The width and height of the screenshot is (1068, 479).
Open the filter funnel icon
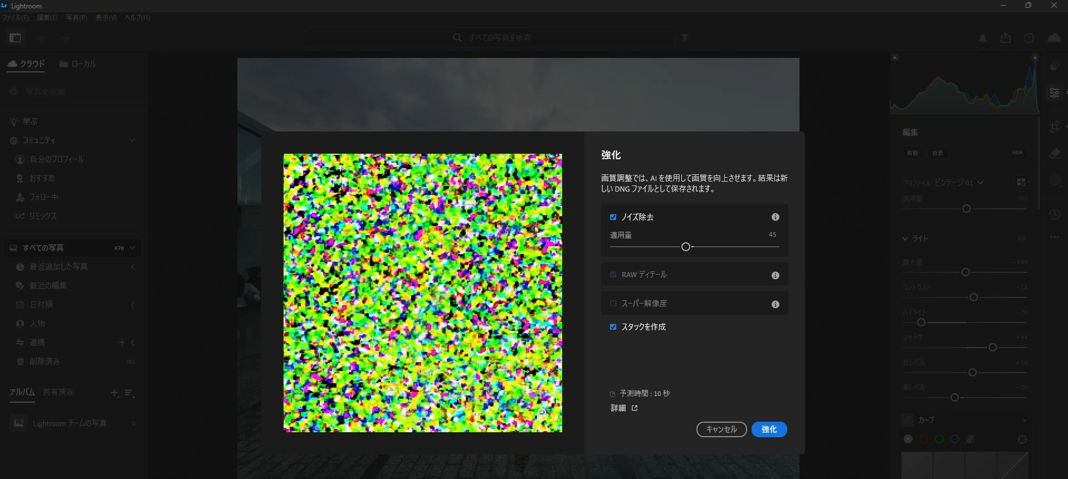685,38
